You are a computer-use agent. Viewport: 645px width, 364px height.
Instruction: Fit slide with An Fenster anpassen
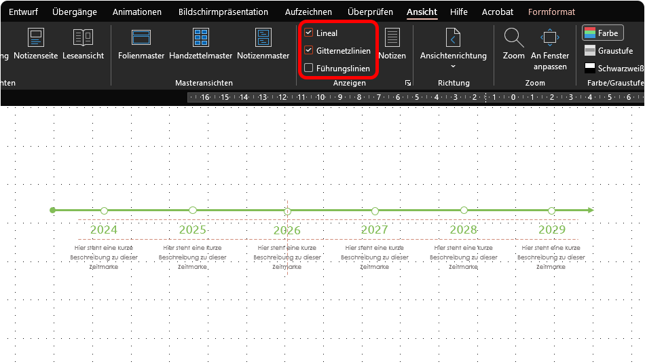(x=550, y=50)
